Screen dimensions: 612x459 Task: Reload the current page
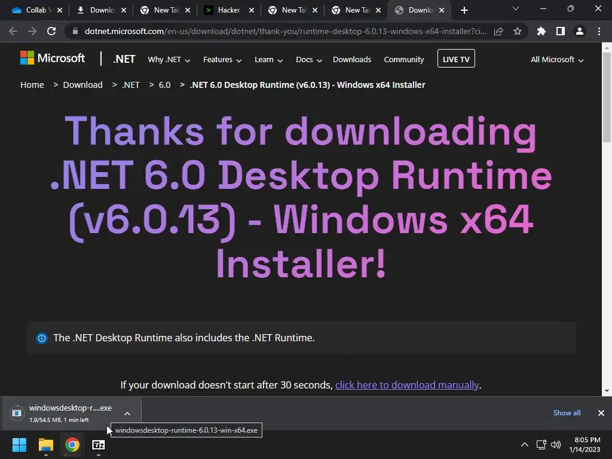(51, 31)
